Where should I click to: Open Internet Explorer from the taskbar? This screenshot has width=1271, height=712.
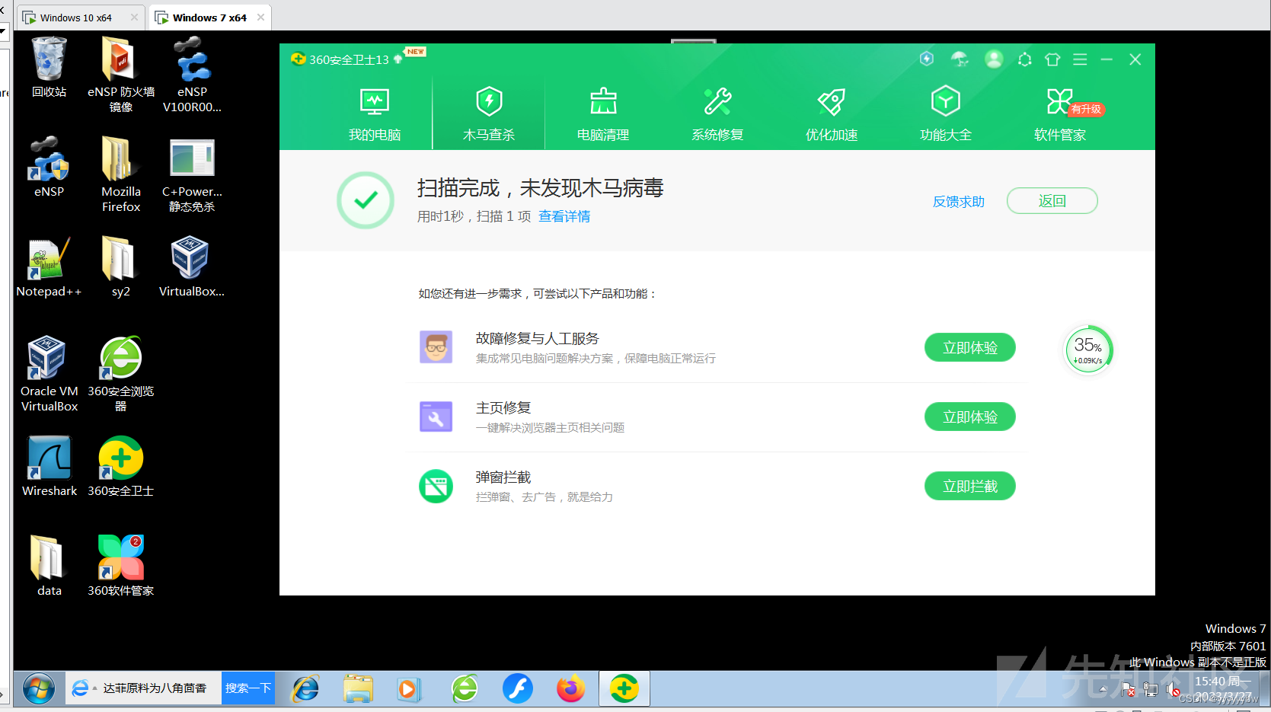pyautogui.click(x=306, y=689)
